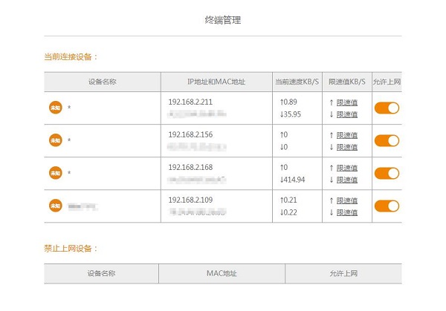Set upload speed limit for 192.168.2.156
Viewport: 446px width, 311px height.
[x=347, y=135]
